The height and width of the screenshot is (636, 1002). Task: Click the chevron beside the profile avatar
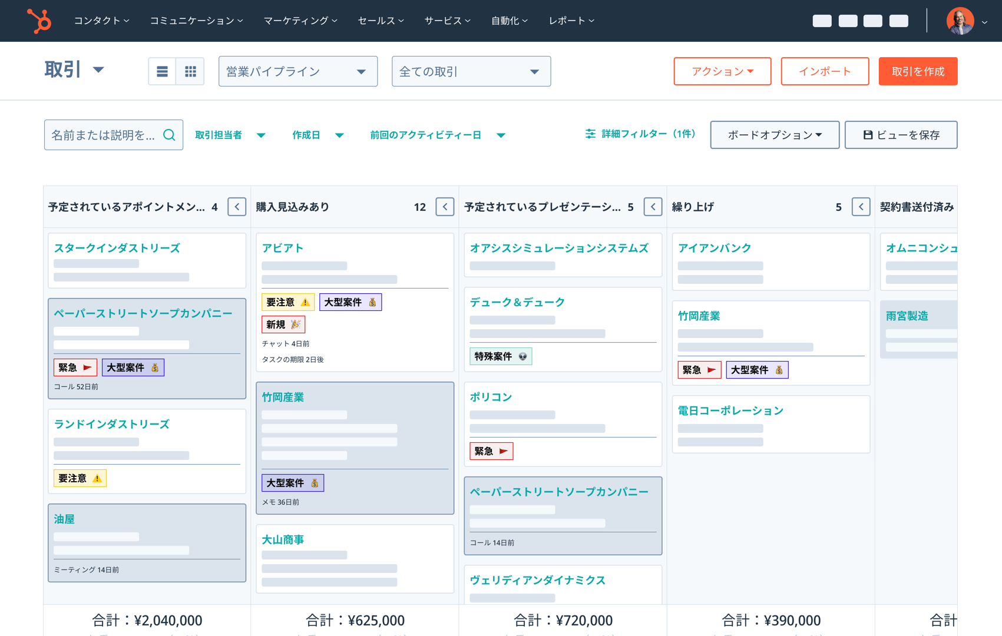(984, 22)
